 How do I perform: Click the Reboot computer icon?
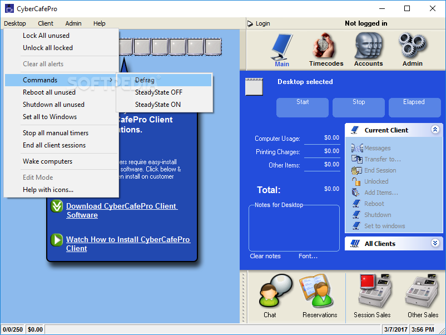point(356,204)
